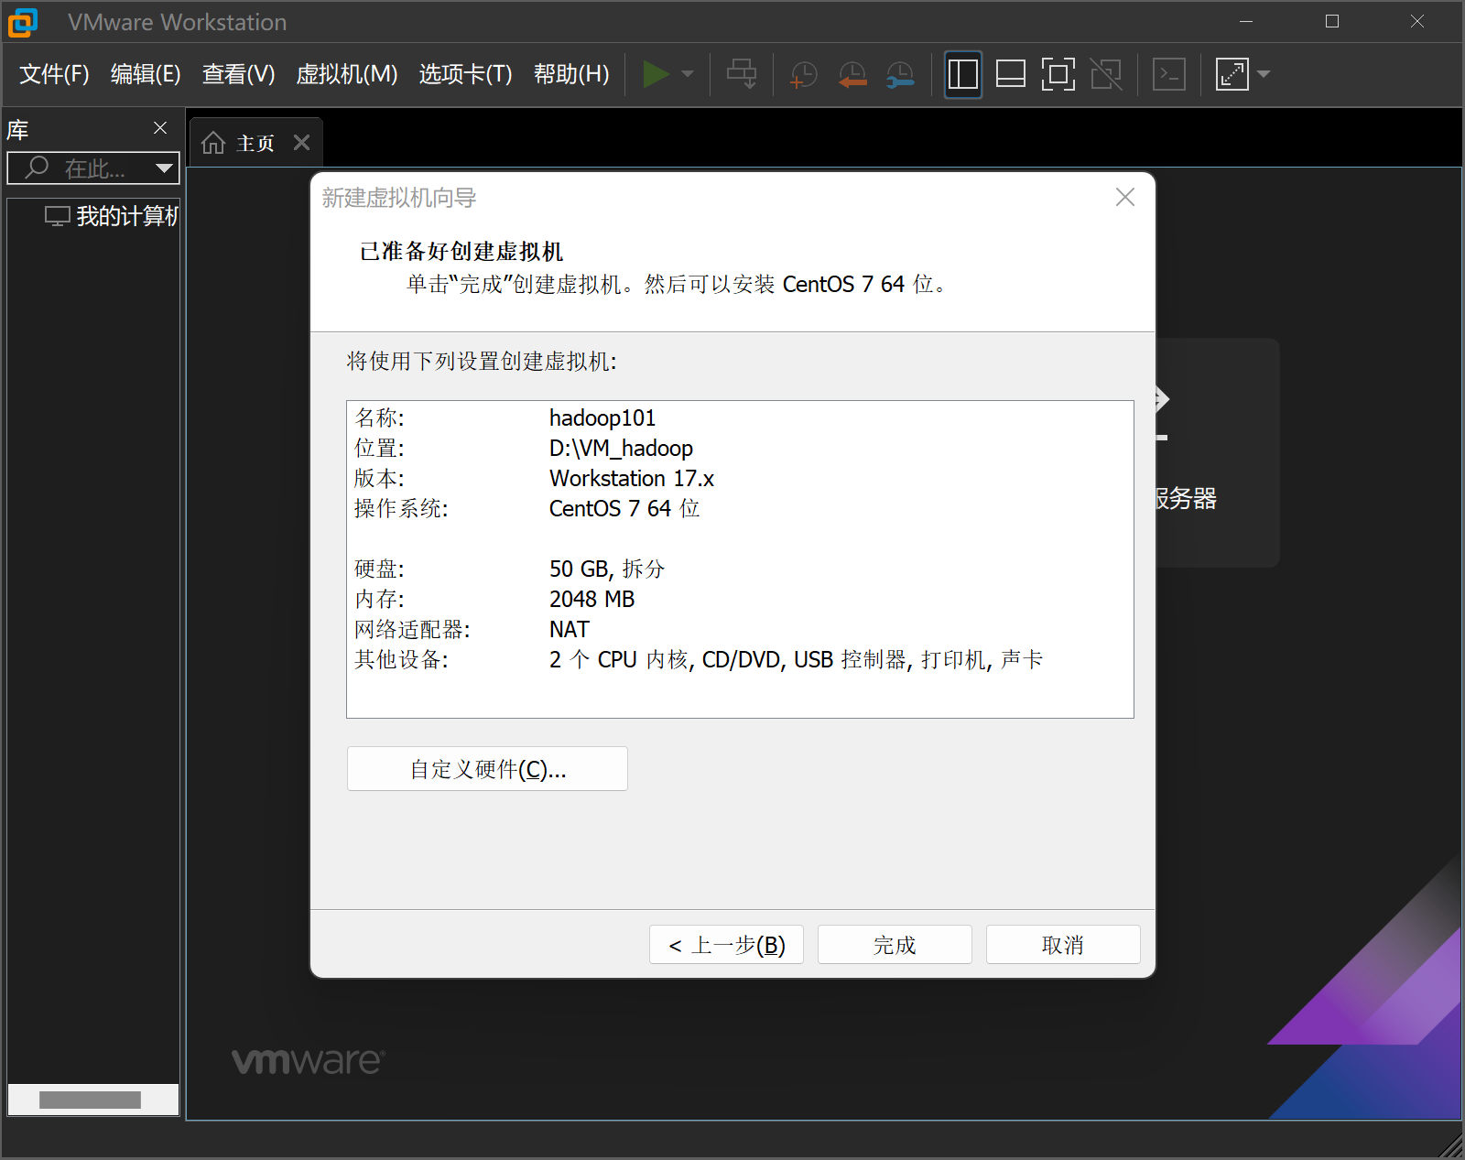Click the 自定义硬件(C)... button
Viewport: 1465px width, 1160px height.
tap(487, 769)
